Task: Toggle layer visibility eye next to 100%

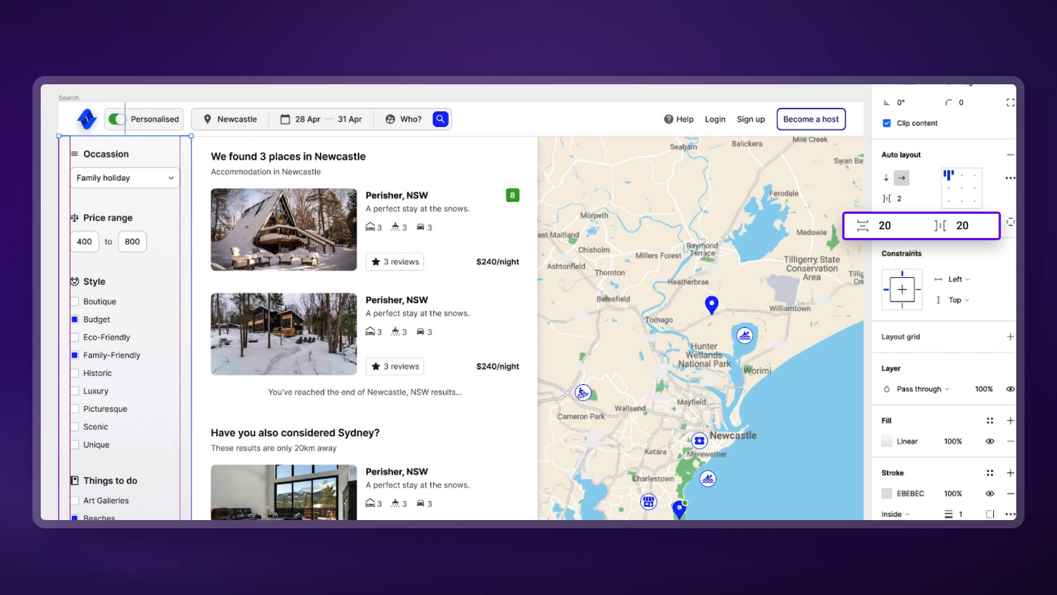Action: coord(1010,389)
